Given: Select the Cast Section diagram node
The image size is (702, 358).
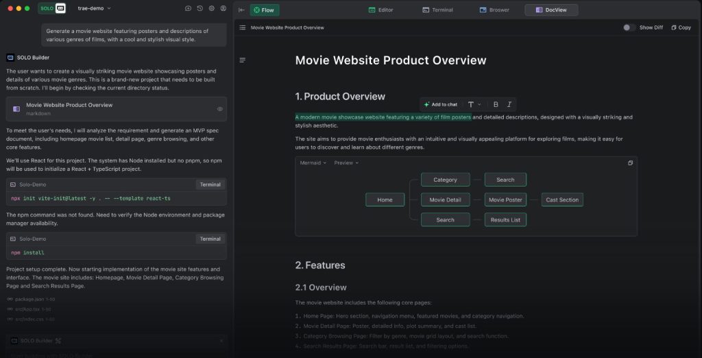Looking at the screenshot, I should click(x=562, y=200).
